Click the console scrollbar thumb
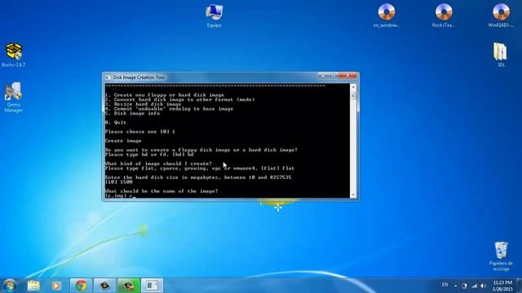 pyautogui.click(x=353, y=96)
